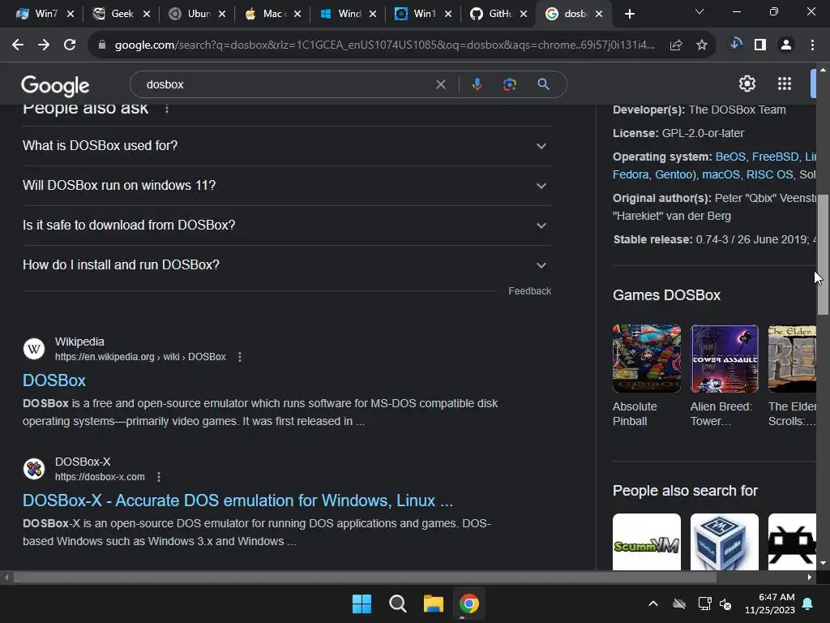Expand 'How do I install and run DOSBox?'
830x623 pixels.
[287, 265]
